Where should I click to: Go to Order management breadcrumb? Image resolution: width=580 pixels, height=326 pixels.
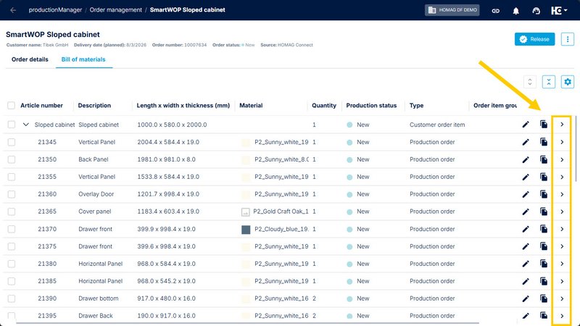tap(116, 10)
